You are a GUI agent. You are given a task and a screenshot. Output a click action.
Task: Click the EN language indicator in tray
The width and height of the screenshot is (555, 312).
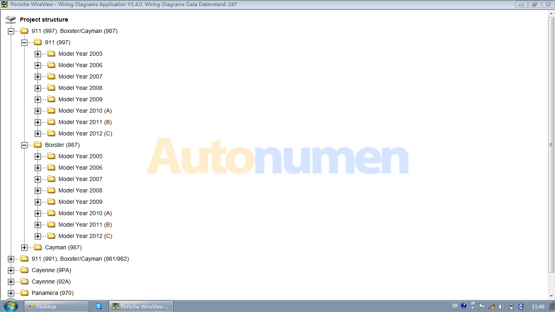tap(455, 306)
